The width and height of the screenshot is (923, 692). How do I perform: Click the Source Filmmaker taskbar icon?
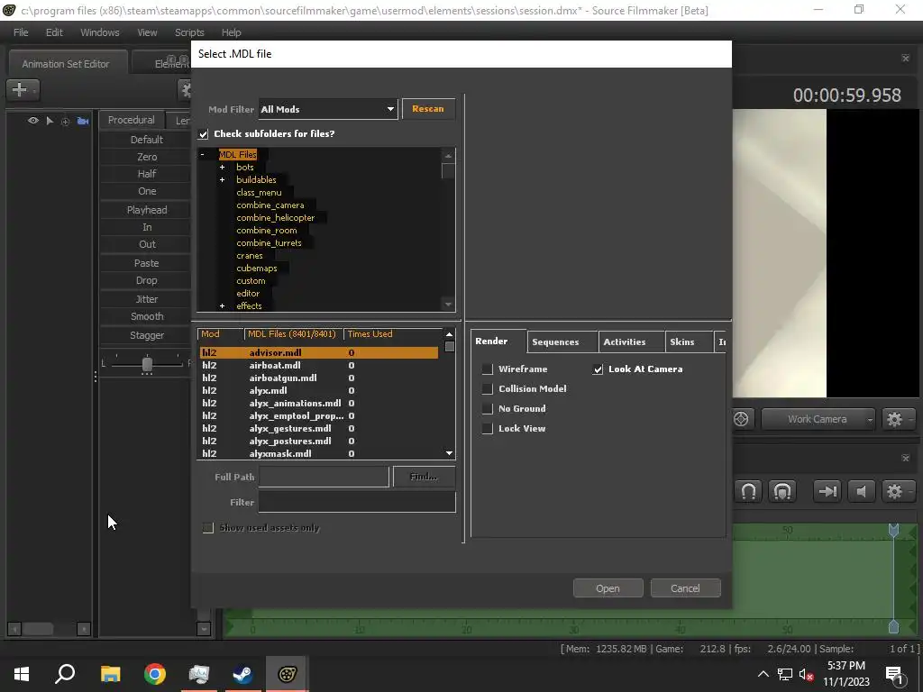pos(287,674)
